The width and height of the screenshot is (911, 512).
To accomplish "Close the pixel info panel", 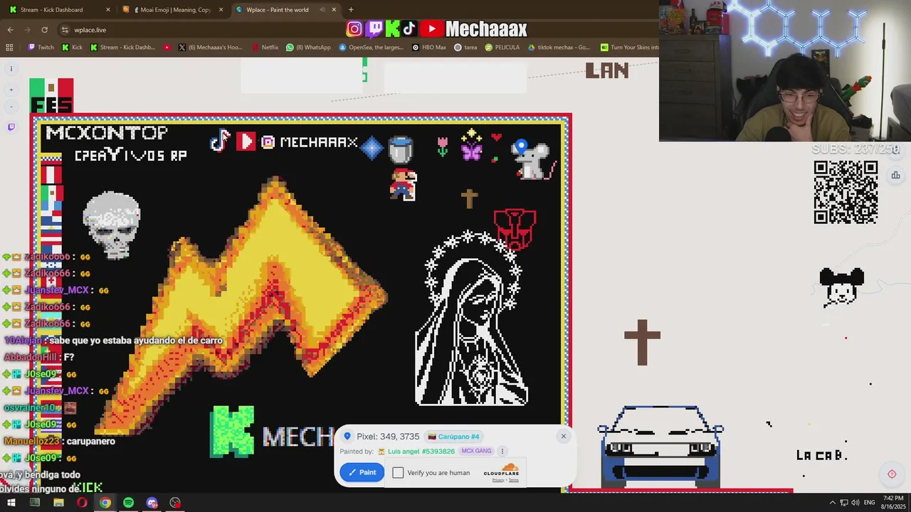I will click(563, 437).
